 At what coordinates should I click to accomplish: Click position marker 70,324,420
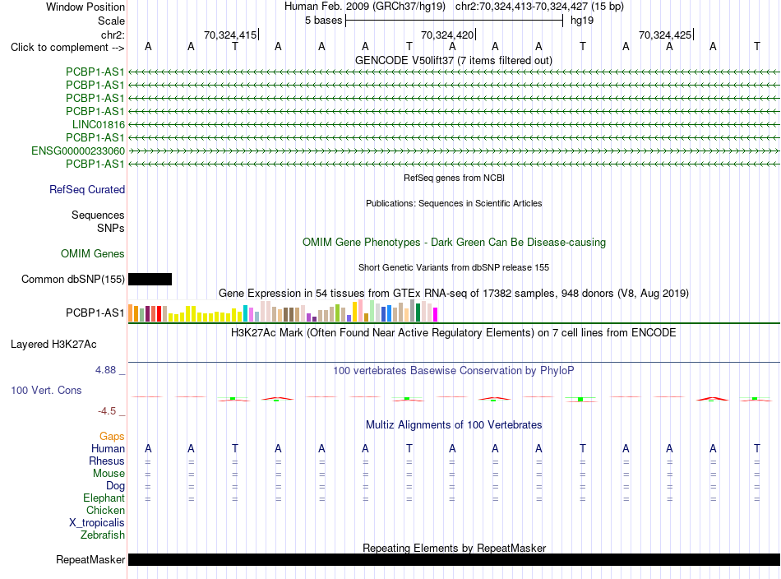448,35
